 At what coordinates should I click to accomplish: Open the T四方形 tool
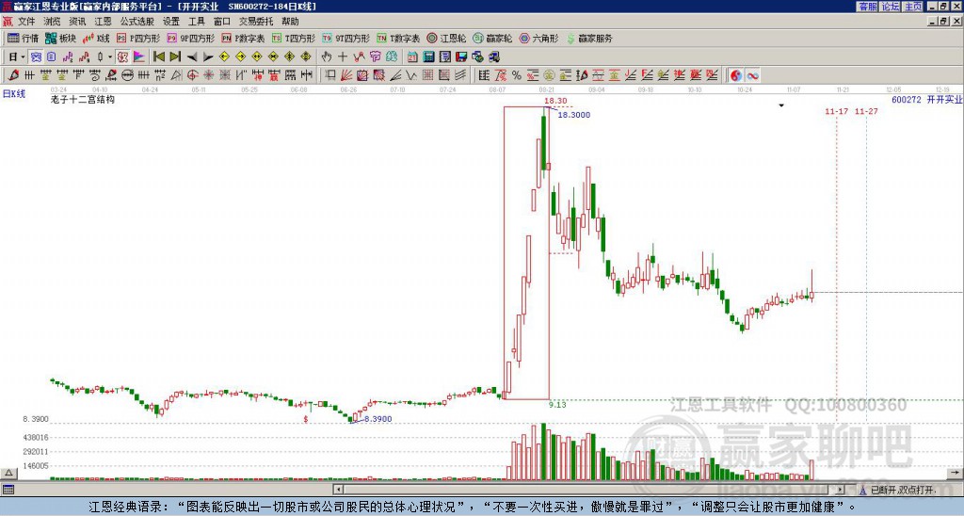click(x=294, y=38)
